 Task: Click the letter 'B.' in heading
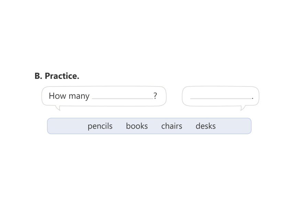click(38, 76)
